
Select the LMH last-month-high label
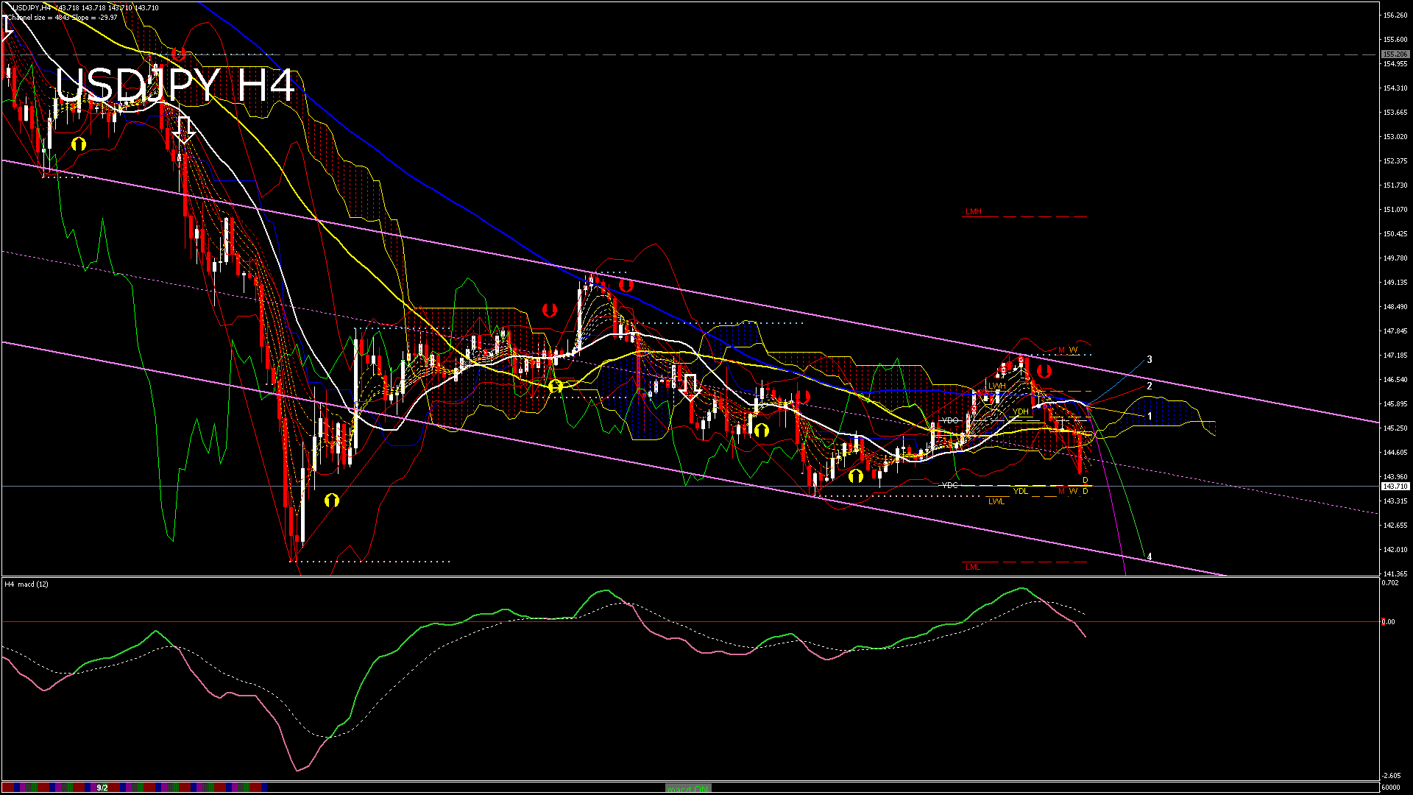tap(973, 212)
